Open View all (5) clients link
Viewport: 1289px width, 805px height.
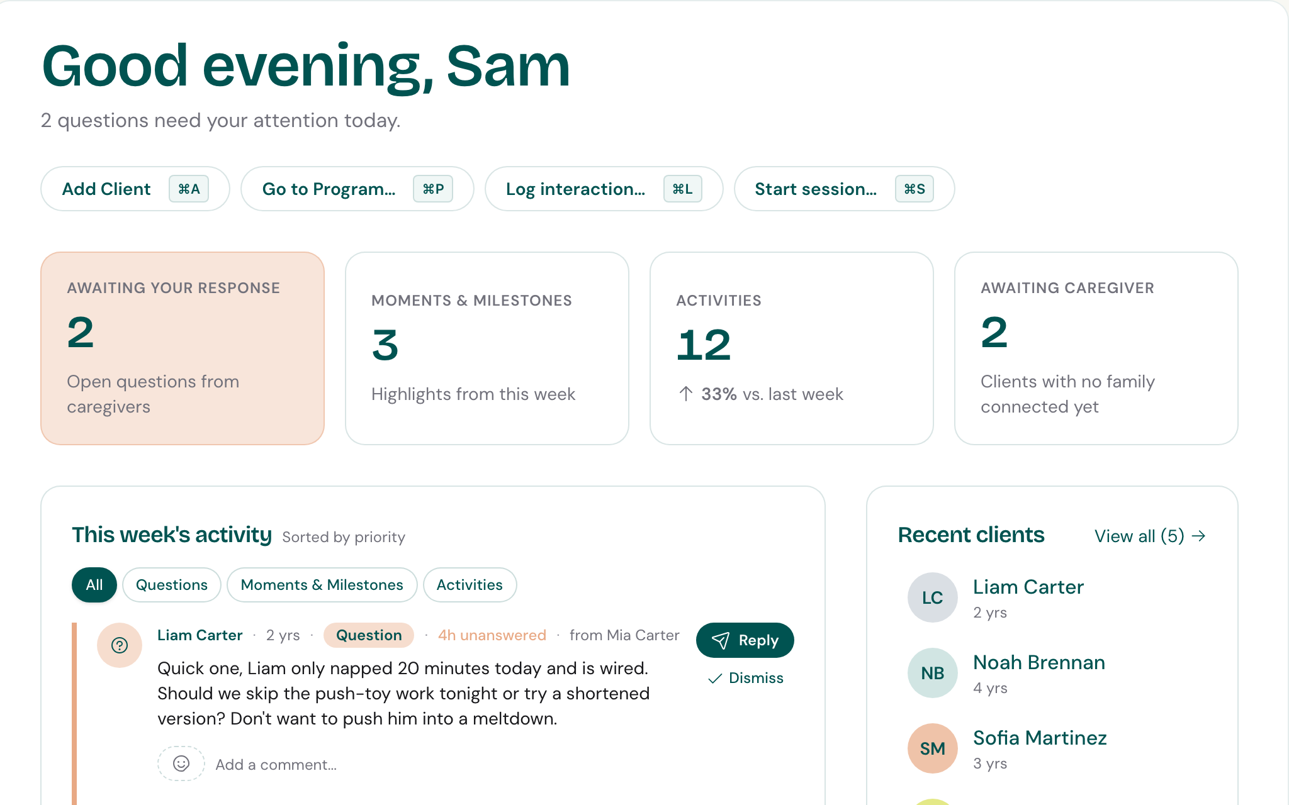click(1150, 536)
